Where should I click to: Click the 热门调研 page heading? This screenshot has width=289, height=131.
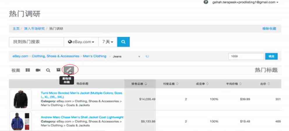25,14
